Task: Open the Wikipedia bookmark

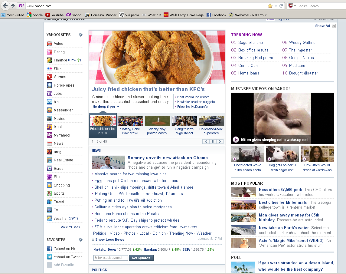Action: pos(129,15)
